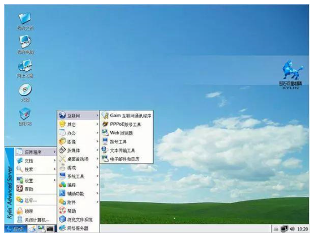Launch Gaim 互联网通讯程序

click(127, 115)
